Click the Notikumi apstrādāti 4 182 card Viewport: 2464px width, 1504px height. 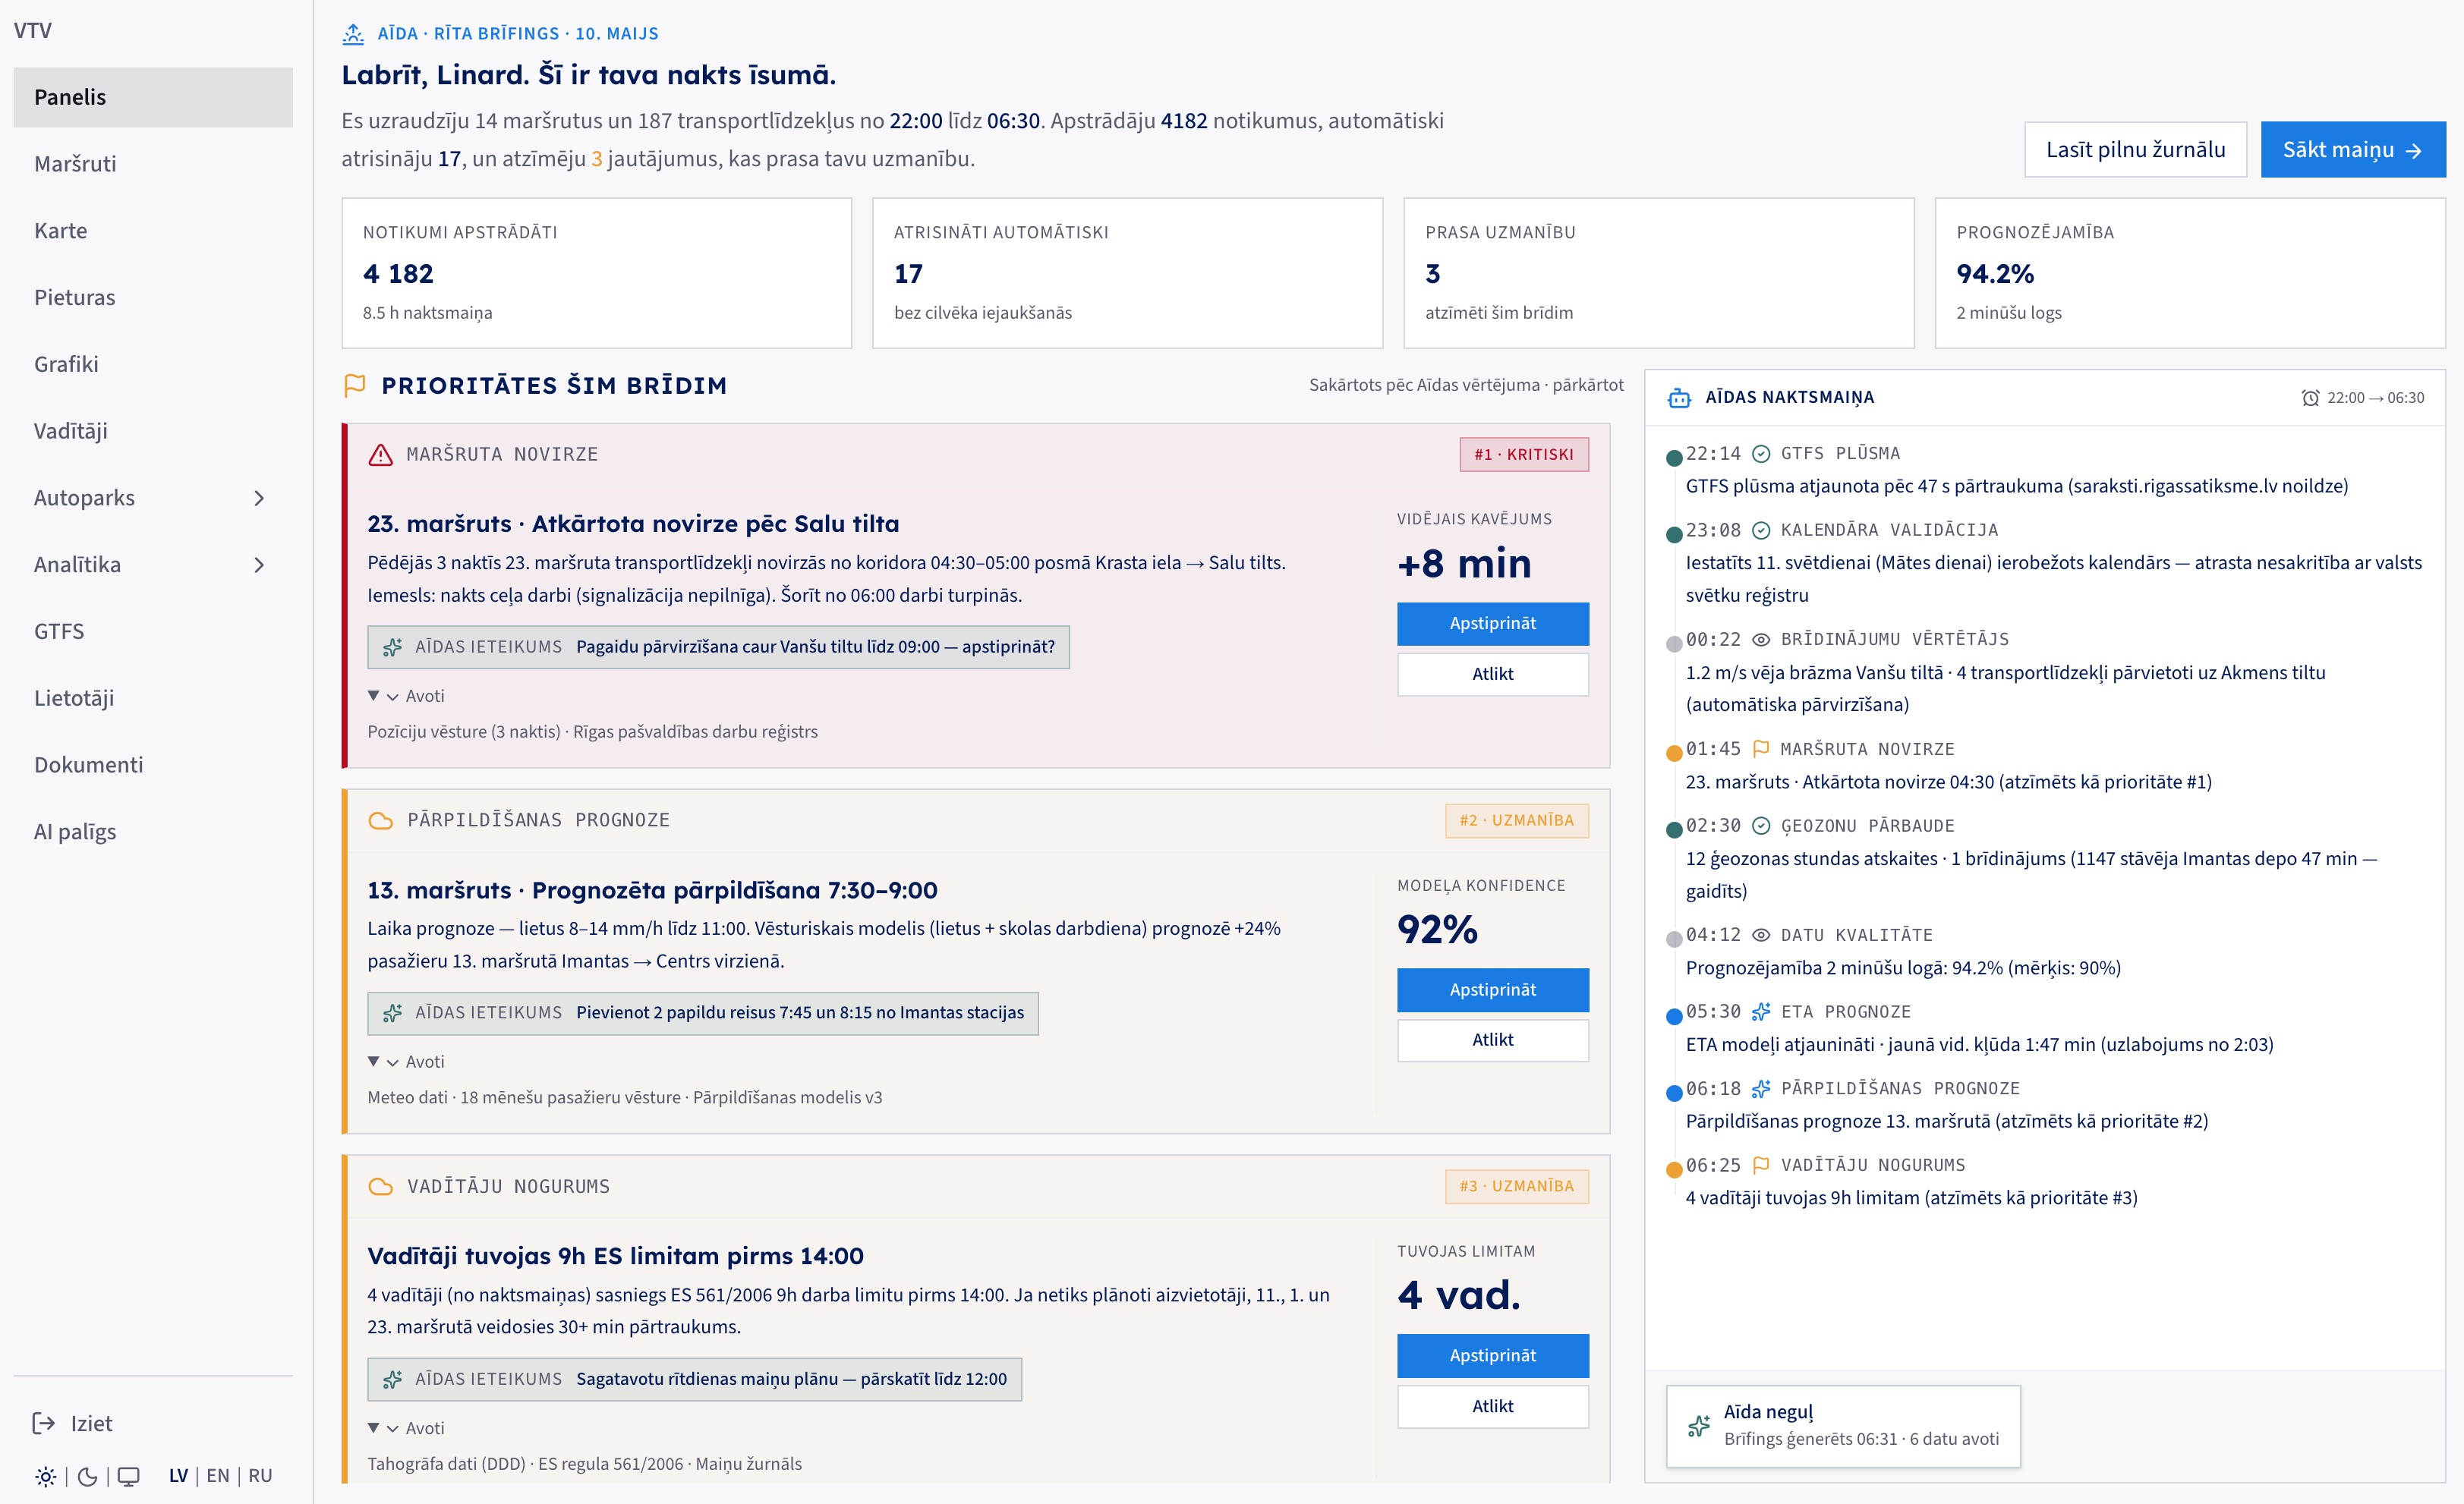coord(597,273)
